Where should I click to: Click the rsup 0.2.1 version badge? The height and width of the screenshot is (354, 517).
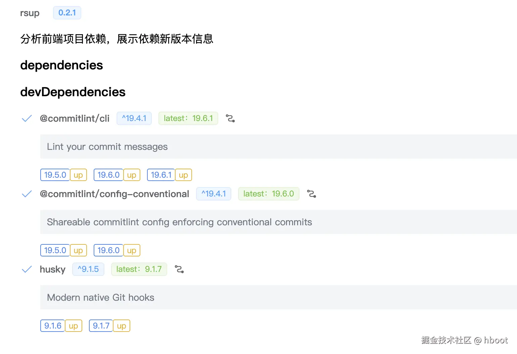[x=67, y=13]
